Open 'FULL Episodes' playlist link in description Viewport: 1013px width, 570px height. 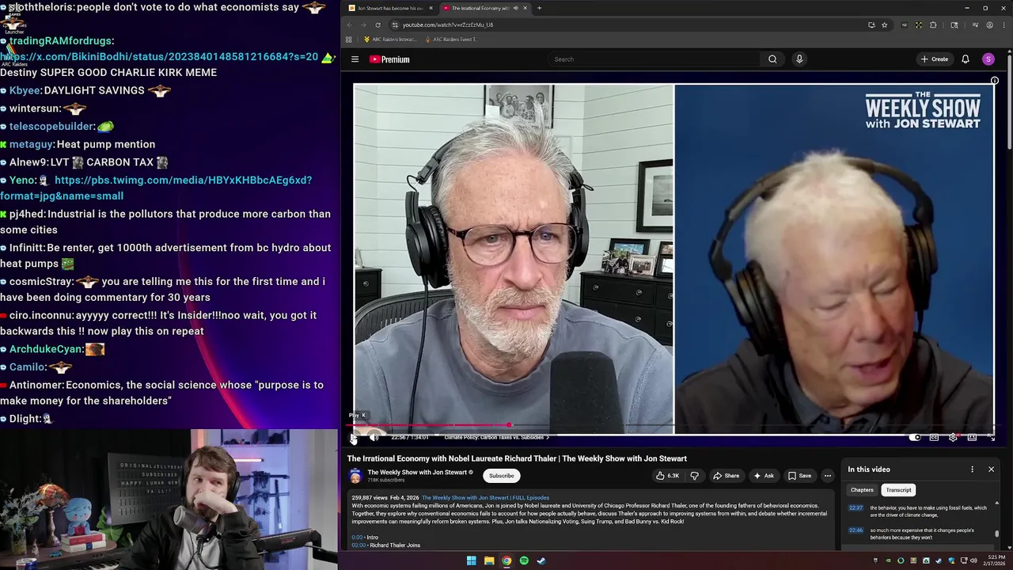485,498
